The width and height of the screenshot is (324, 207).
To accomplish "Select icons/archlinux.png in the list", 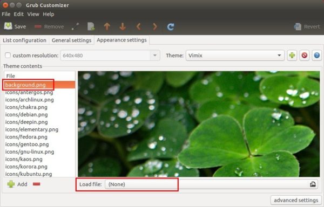I will coord(39,100).
